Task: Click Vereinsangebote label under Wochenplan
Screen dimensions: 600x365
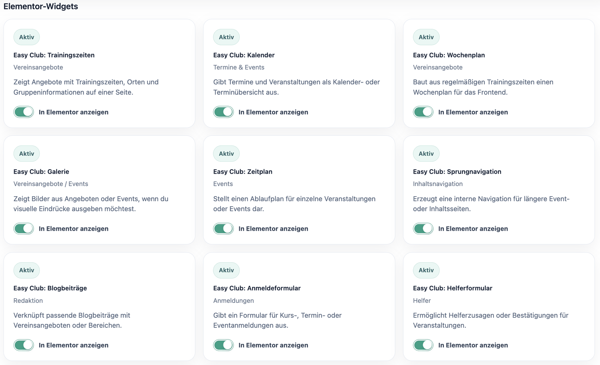Action: tap(438, 68)
